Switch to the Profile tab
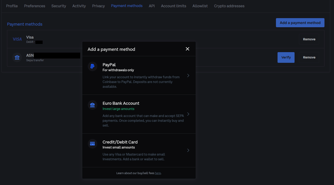Viewport: 334px width, 185px height. coord(12,6)
